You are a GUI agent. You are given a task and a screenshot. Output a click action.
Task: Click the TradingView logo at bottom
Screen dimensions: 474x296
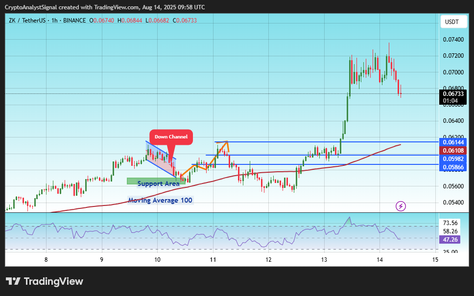tap(45, 281)
